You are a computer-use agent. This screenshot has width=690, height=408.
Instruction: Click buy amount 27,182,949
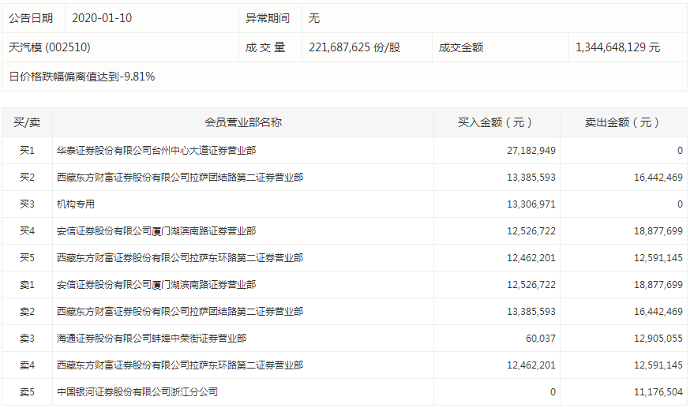[531, 151]
